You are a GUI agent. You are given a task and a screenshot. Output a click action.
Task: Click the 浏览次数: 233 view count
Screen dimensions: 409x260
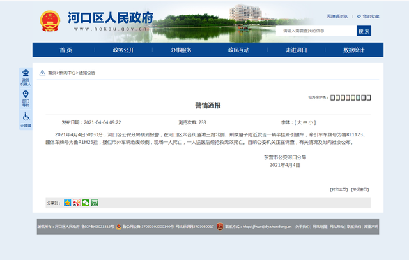point(192,122)
